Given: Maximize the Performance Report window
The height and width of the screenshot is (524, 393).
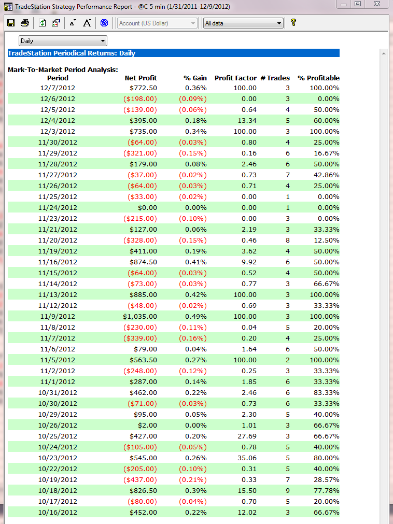Looking at the screenshot, I should pos(357,4).
